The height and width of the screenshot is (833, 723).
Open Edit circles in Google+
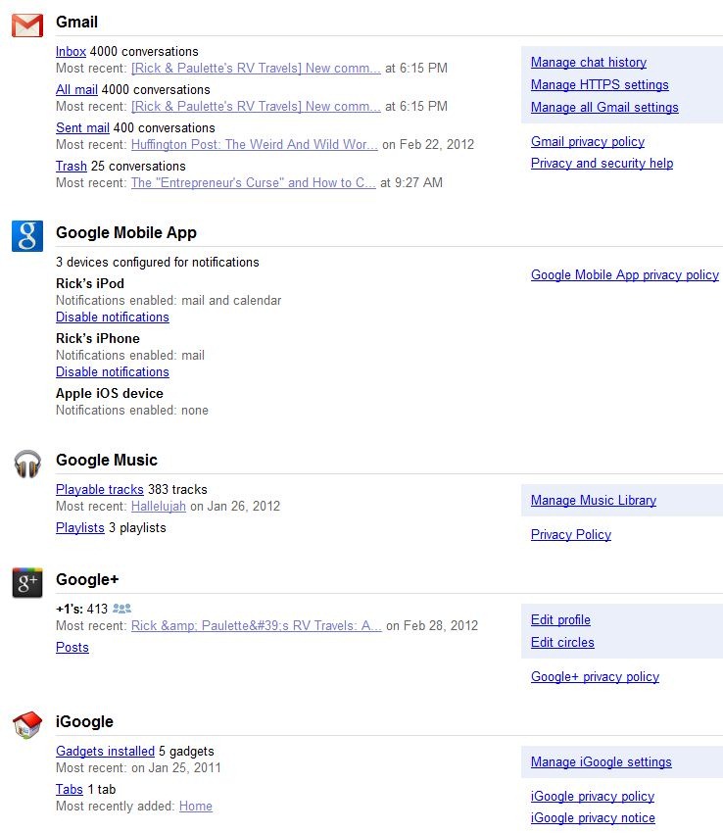coord(562,642)
